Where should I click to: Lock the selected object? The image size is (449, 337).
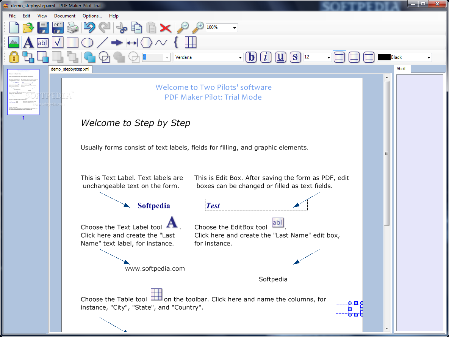(x=14, y=57)
